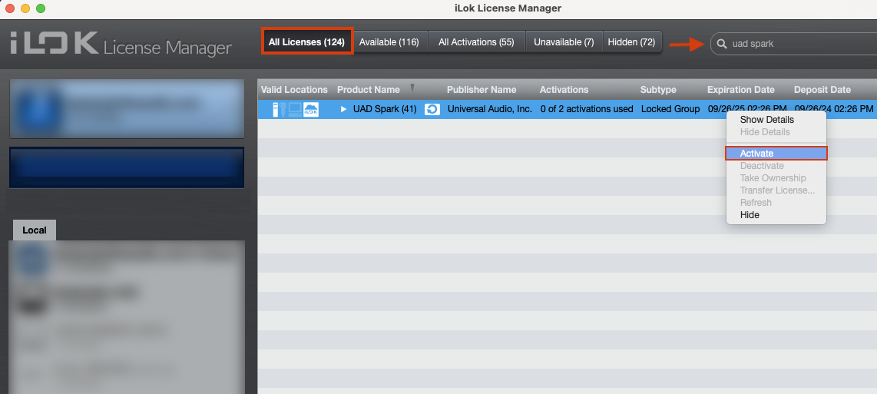The image size is (877, 394).
Task: Click the 09/26/24 02:26 PM deposit date
Action: click(833, 109)
